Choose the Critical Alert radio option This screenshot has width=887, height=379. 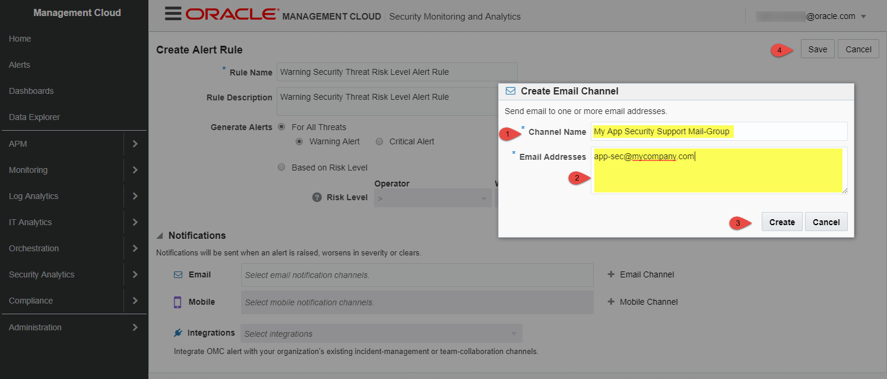tap(379, 141)
